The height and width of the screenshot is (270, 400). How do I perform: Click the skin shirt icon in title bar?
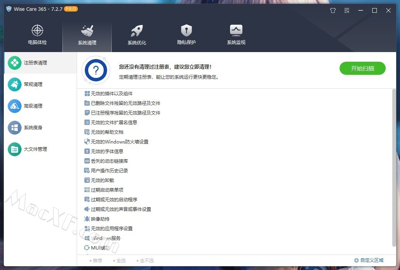click(333, 10)
